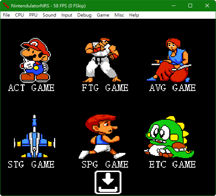The image size is (216, 196).
Task: Open the Misc menu
Action: click(x=119, y=15)
